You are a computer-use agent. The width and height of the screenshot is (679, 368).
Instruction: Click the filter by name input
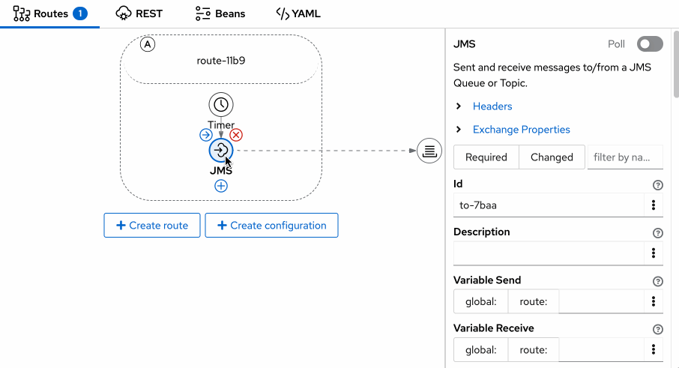coord(625,157)
